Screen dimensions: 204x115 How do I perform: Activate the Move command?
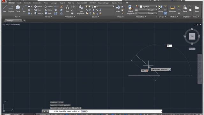(38, 6)
